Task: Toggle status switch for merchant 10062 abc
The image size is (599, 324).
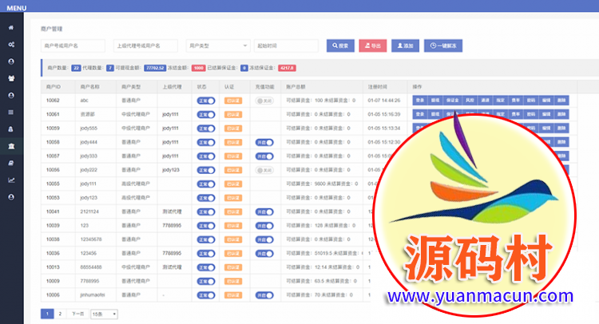Action: (x=206, y=101)
